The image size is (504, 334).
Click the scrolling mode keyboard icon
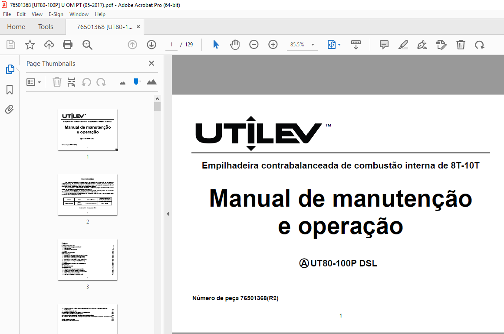pos(356,45)
